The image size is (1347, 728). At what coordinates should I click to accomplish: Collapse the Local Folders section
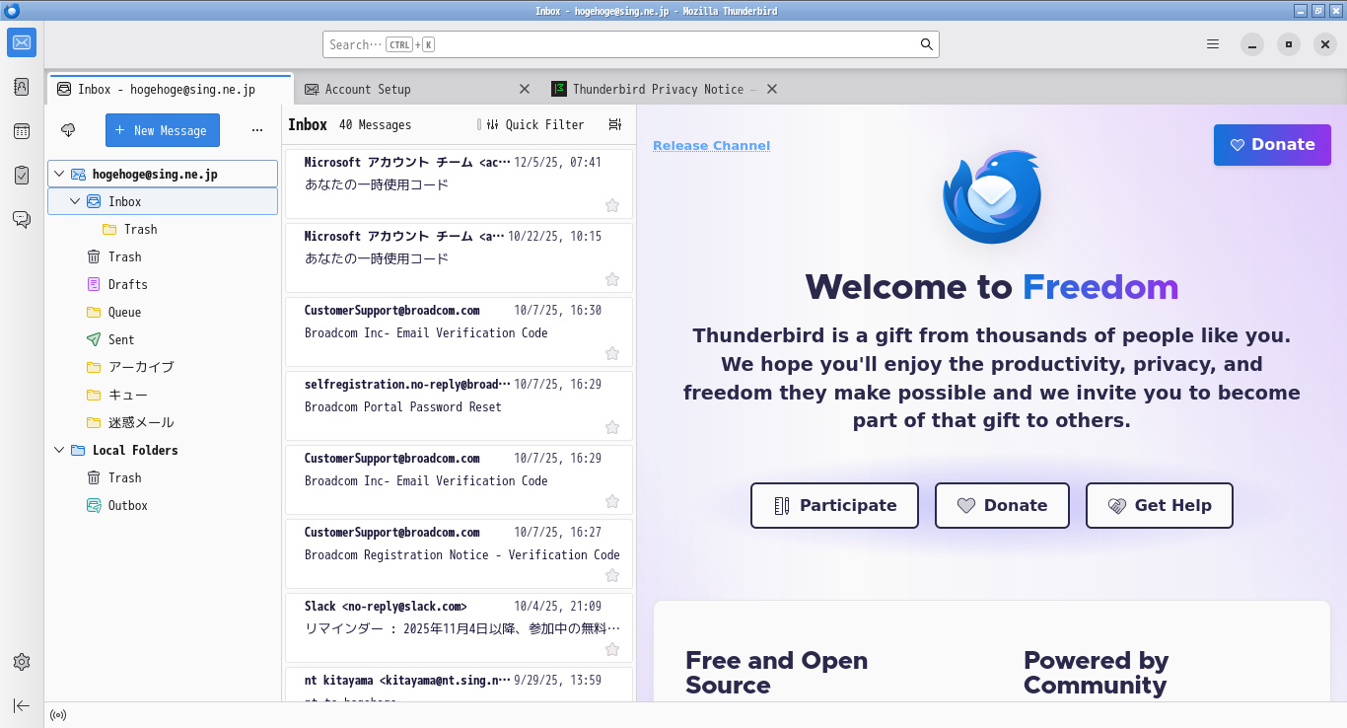pos(59,450)
